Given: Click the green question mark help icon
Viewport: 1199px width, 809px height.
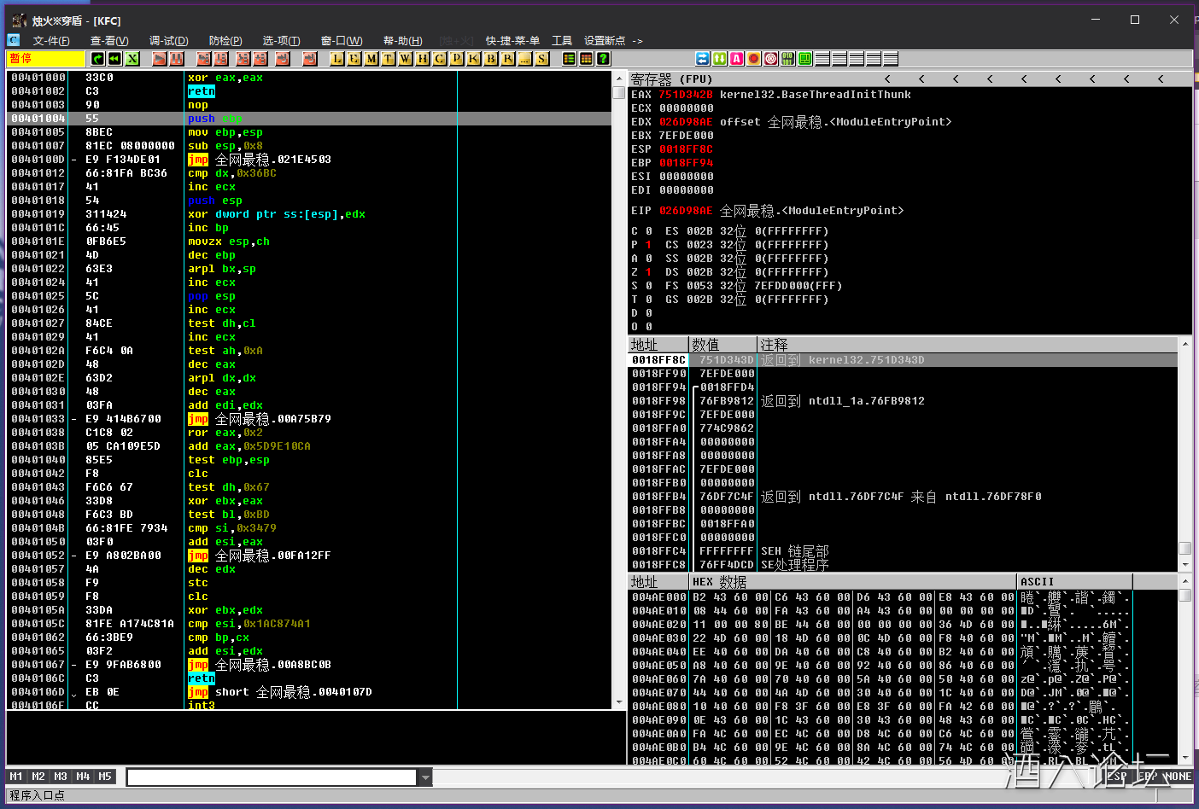Looking at the screenshot, I should (x=604, y=59).
